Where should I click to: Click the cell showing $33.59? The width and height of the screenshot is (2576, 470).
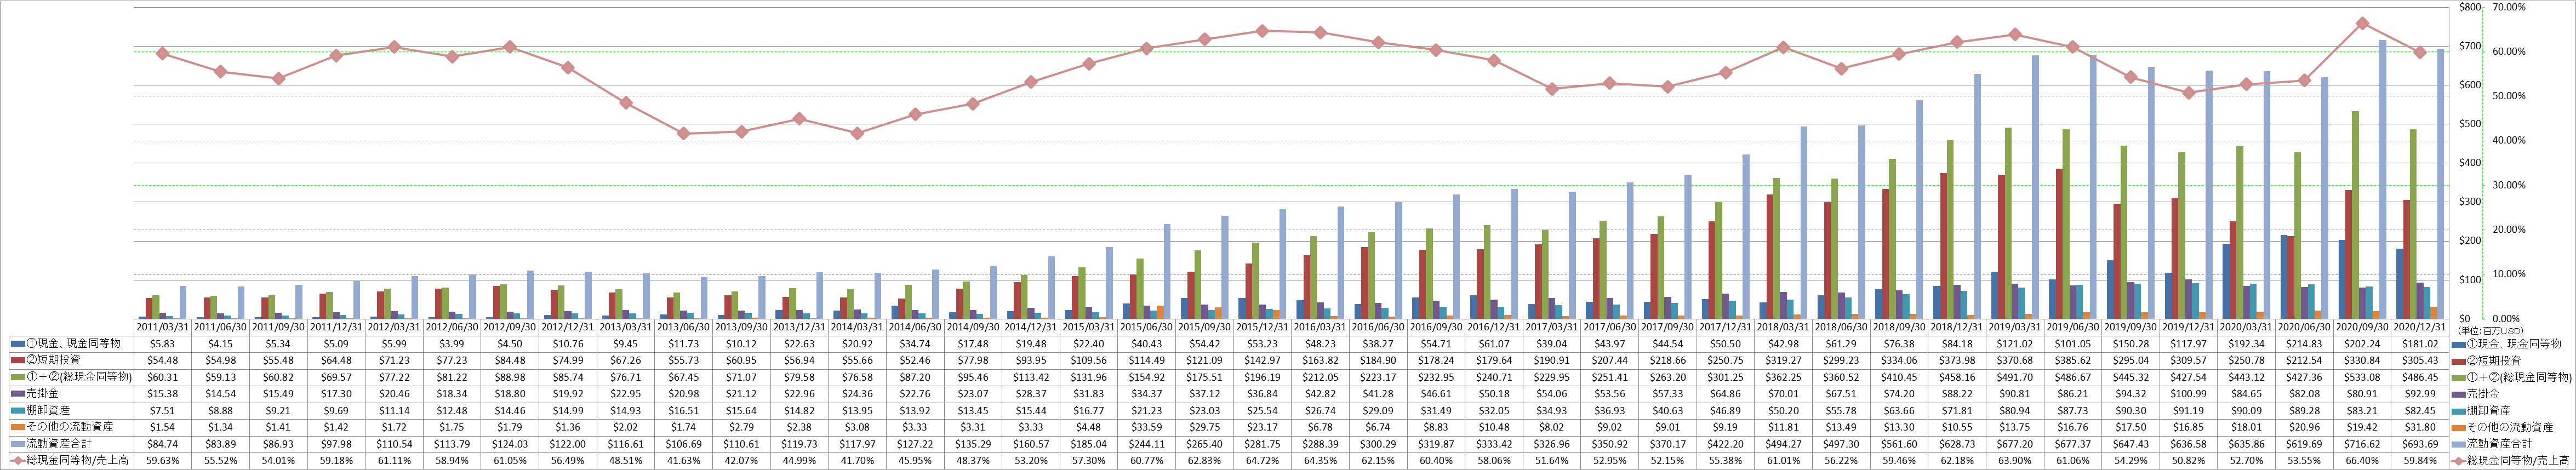pos(1147,427)
